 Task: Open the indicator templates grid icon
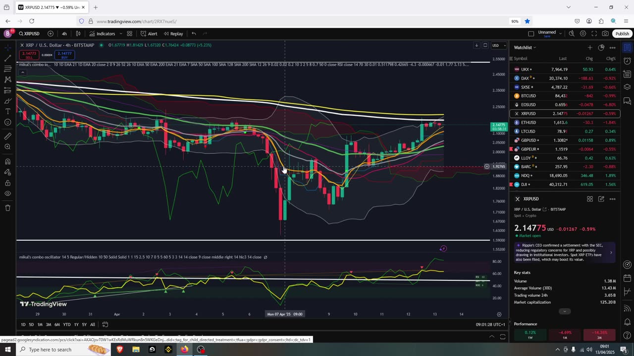tap(129, 34)
